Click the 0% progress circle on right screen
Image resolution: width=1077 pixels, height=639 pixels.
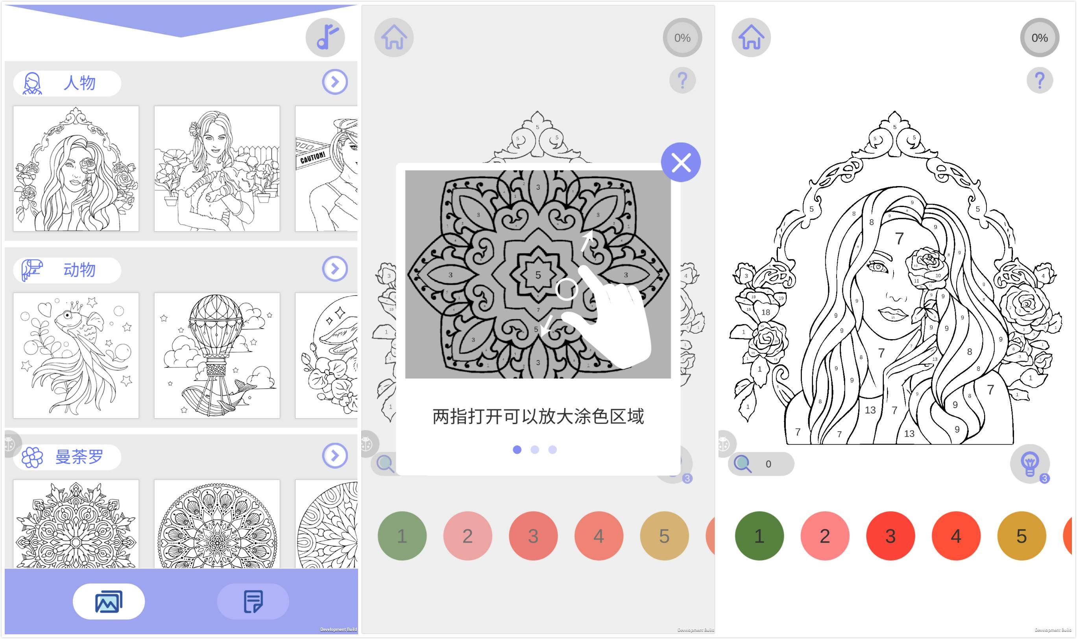click(x=1040, y=37)
